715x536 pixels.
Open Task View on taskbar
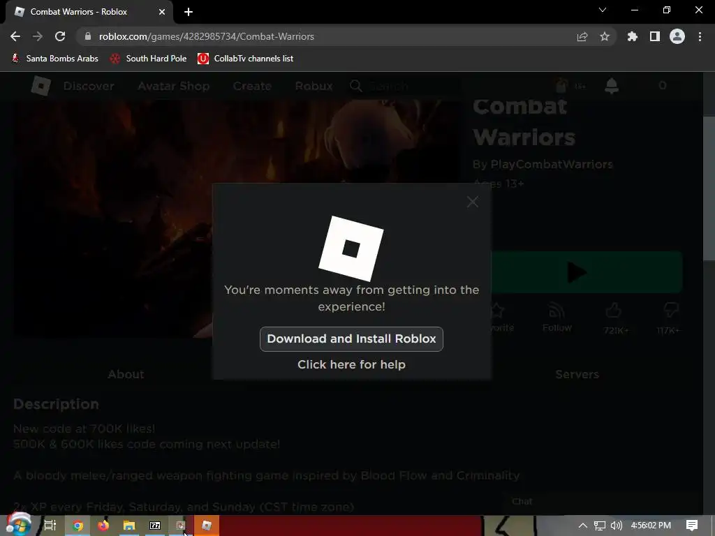[x=50, y=526]
